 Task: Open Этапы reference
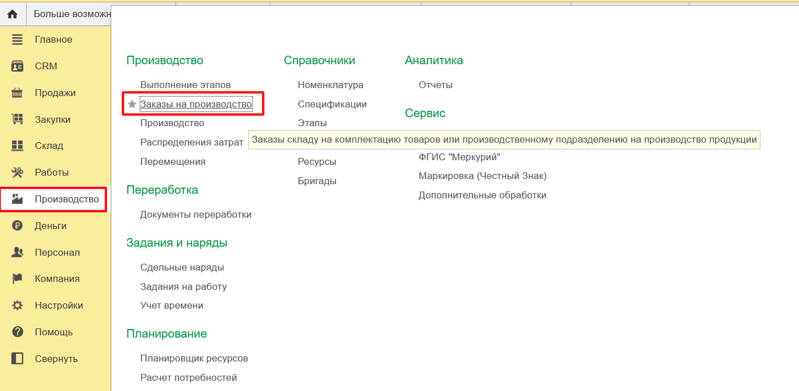312,123
